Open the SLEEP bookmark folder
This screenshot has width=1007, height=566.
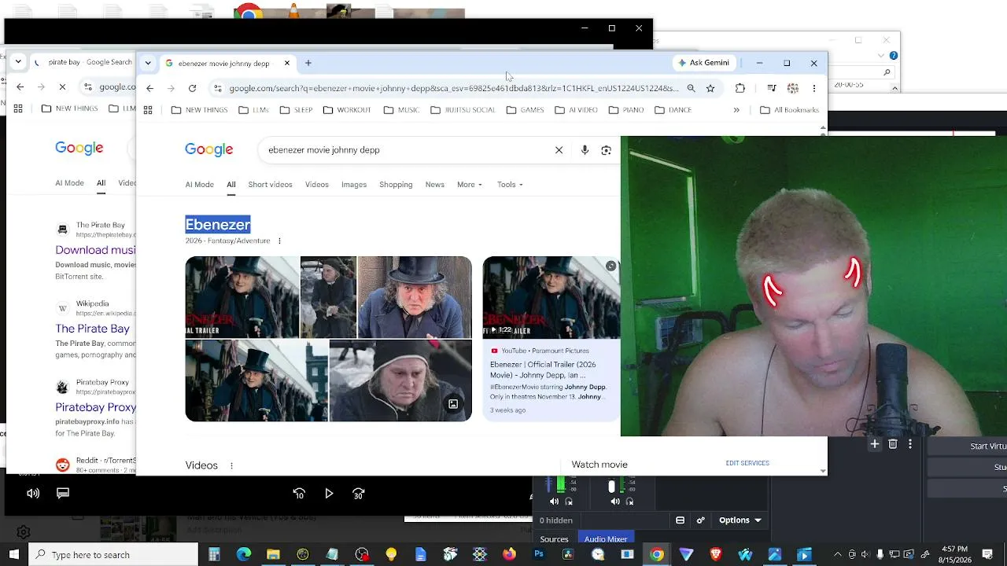297,110
